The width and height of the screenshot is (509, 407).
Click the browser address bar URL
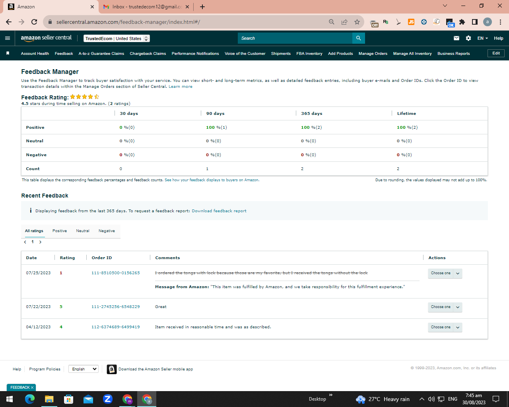pyautogui.click(x=128, y=22)
